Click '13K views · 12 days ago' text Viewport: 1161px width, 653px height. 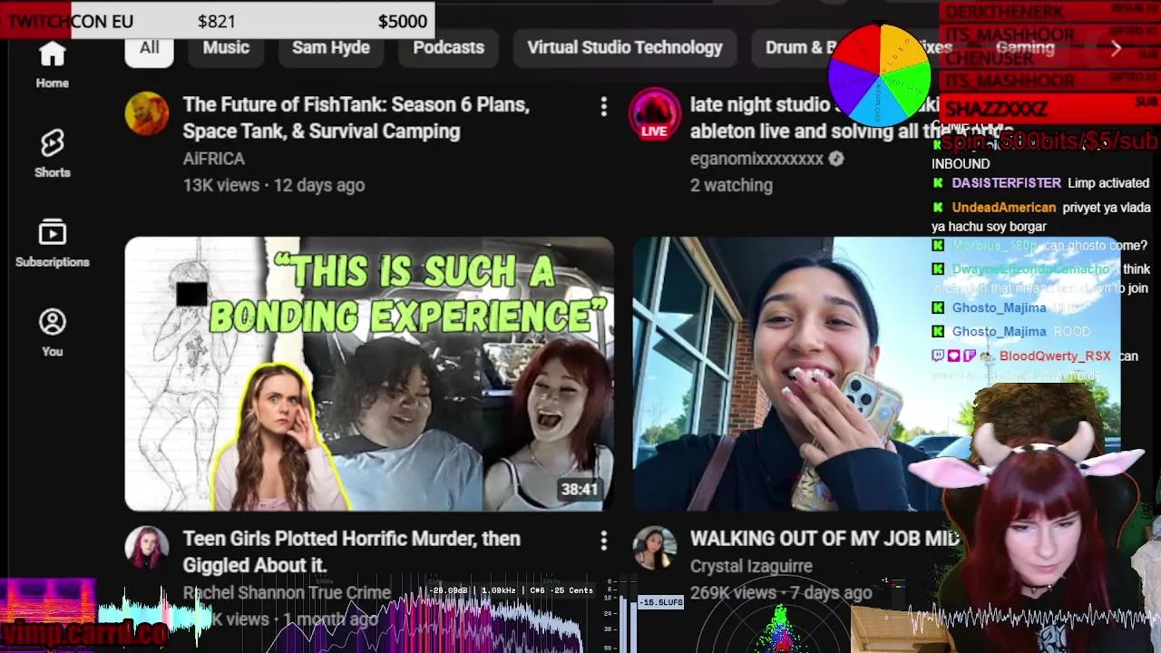pyautogui.click(x=274, y=185)
